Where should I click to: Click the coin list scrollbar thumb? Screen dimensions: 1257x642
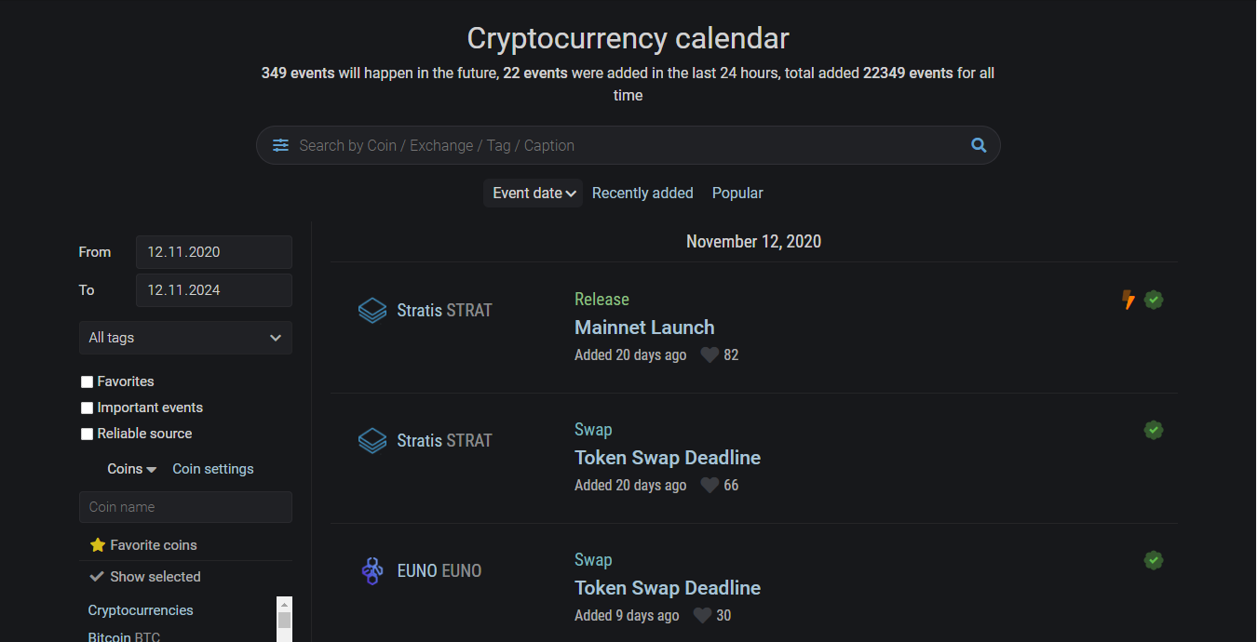coord(285,620)
